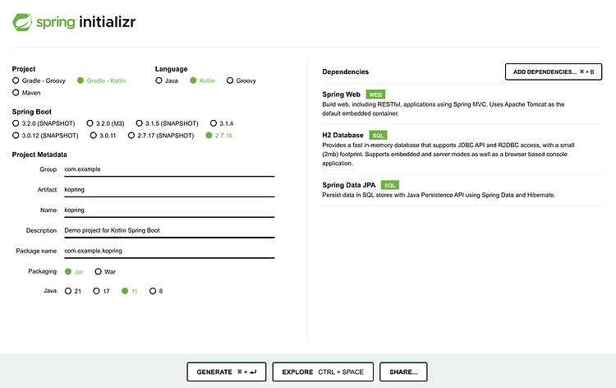This screenshot has height=388, width=616.
Task: Edit the Description field
Action: pyautogui.click(x=169, y=231)
